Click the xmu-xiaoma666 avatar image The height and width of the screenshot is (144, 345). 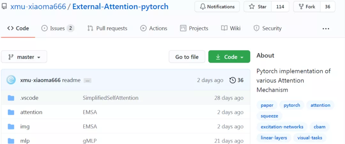[x=11, y=80]
